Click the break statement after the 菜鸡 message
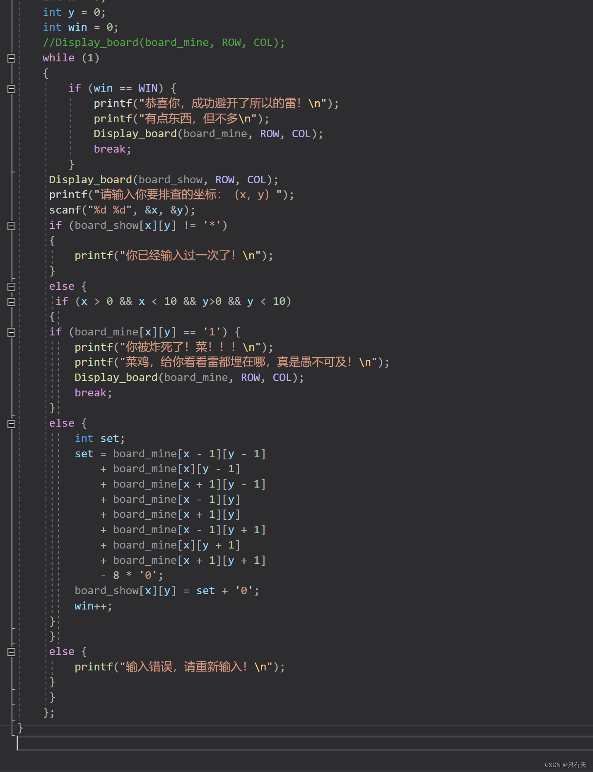The height and width of the screenshot is (772, 593). pos(93,393)
